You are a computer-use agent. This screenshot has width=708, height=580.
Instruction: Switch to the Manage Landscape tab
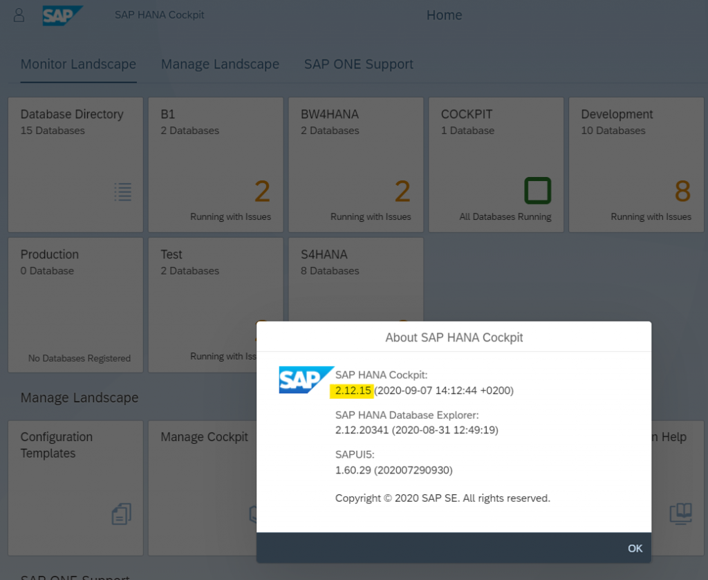[x=220, y=64]
